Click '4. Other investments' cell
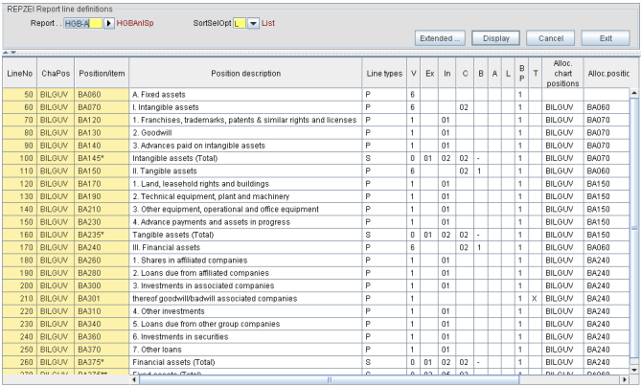The height and width of the screenshot is (386, 641). coord(245,311)
